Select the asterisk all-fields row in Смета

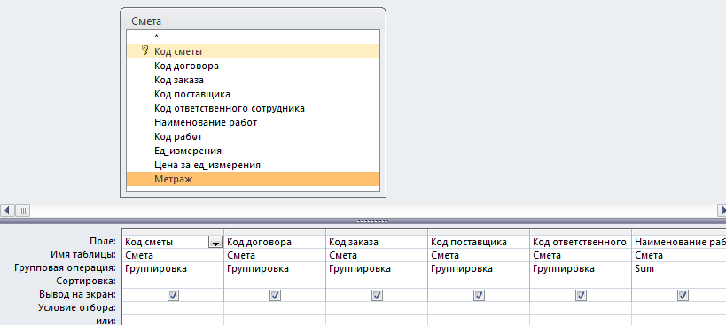(x=253, y=37)
